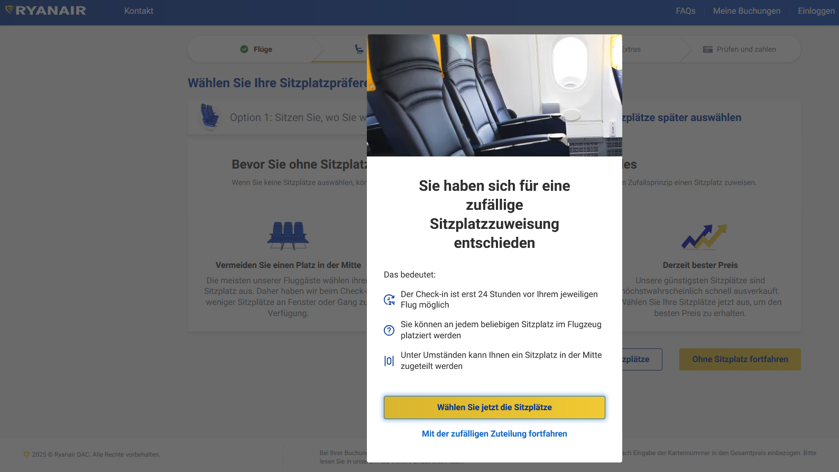Click the rising price arrows icon

coord(704,236)
